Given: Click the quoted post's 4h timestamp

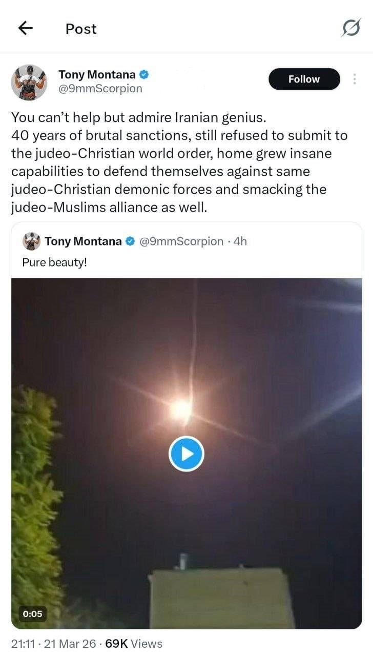Looking at the screenshot, I should (x=240, y=241).
